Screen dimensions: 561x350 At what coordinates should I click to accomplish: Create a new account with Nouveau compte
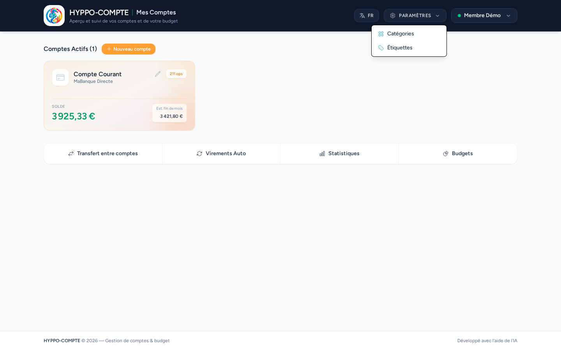click(x=129, y=49)
